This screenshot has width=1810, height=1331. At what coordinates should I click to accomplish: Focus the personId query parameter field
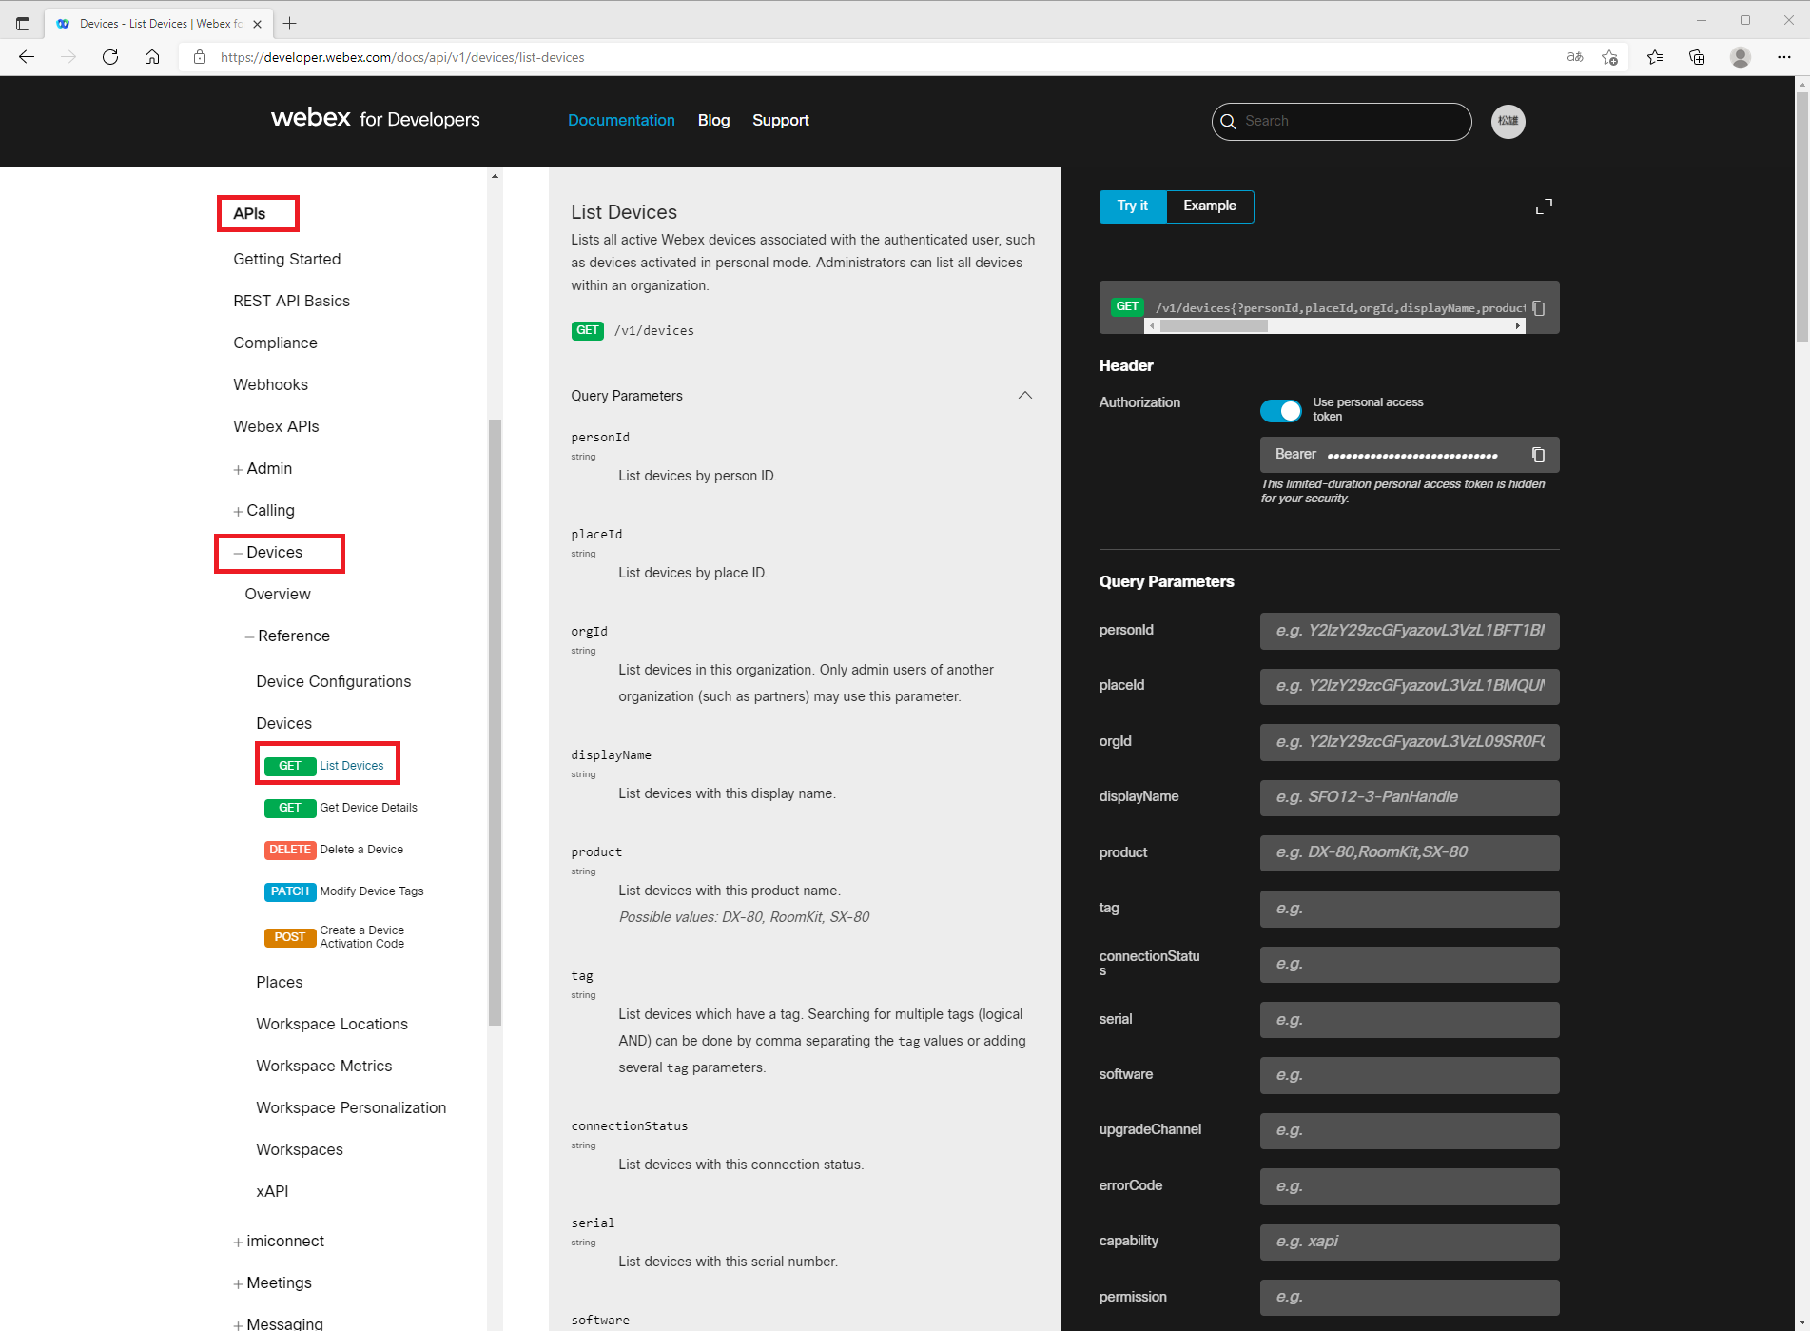[1410, 631]
